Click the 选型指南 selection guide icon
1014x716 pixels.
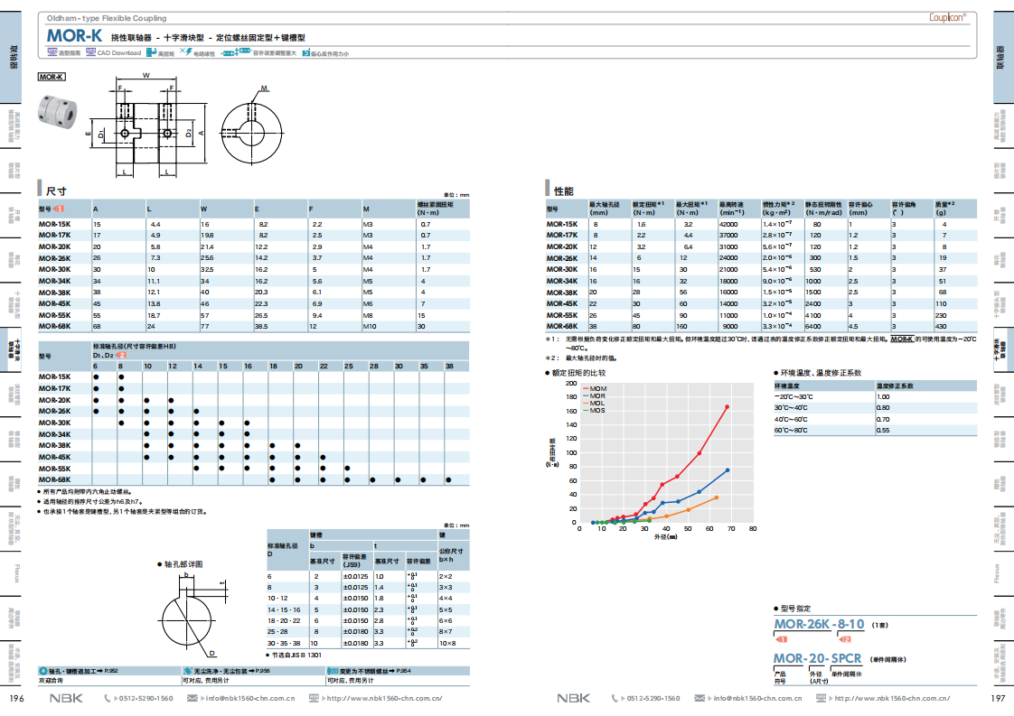(52, 52)
